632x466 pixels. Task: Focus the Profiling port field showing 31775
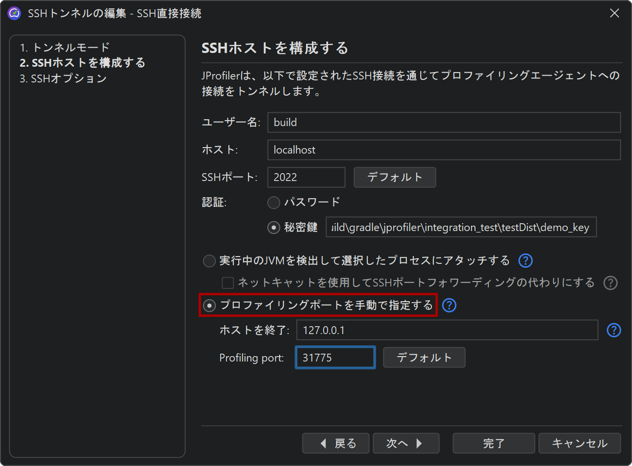click(335, 358)
